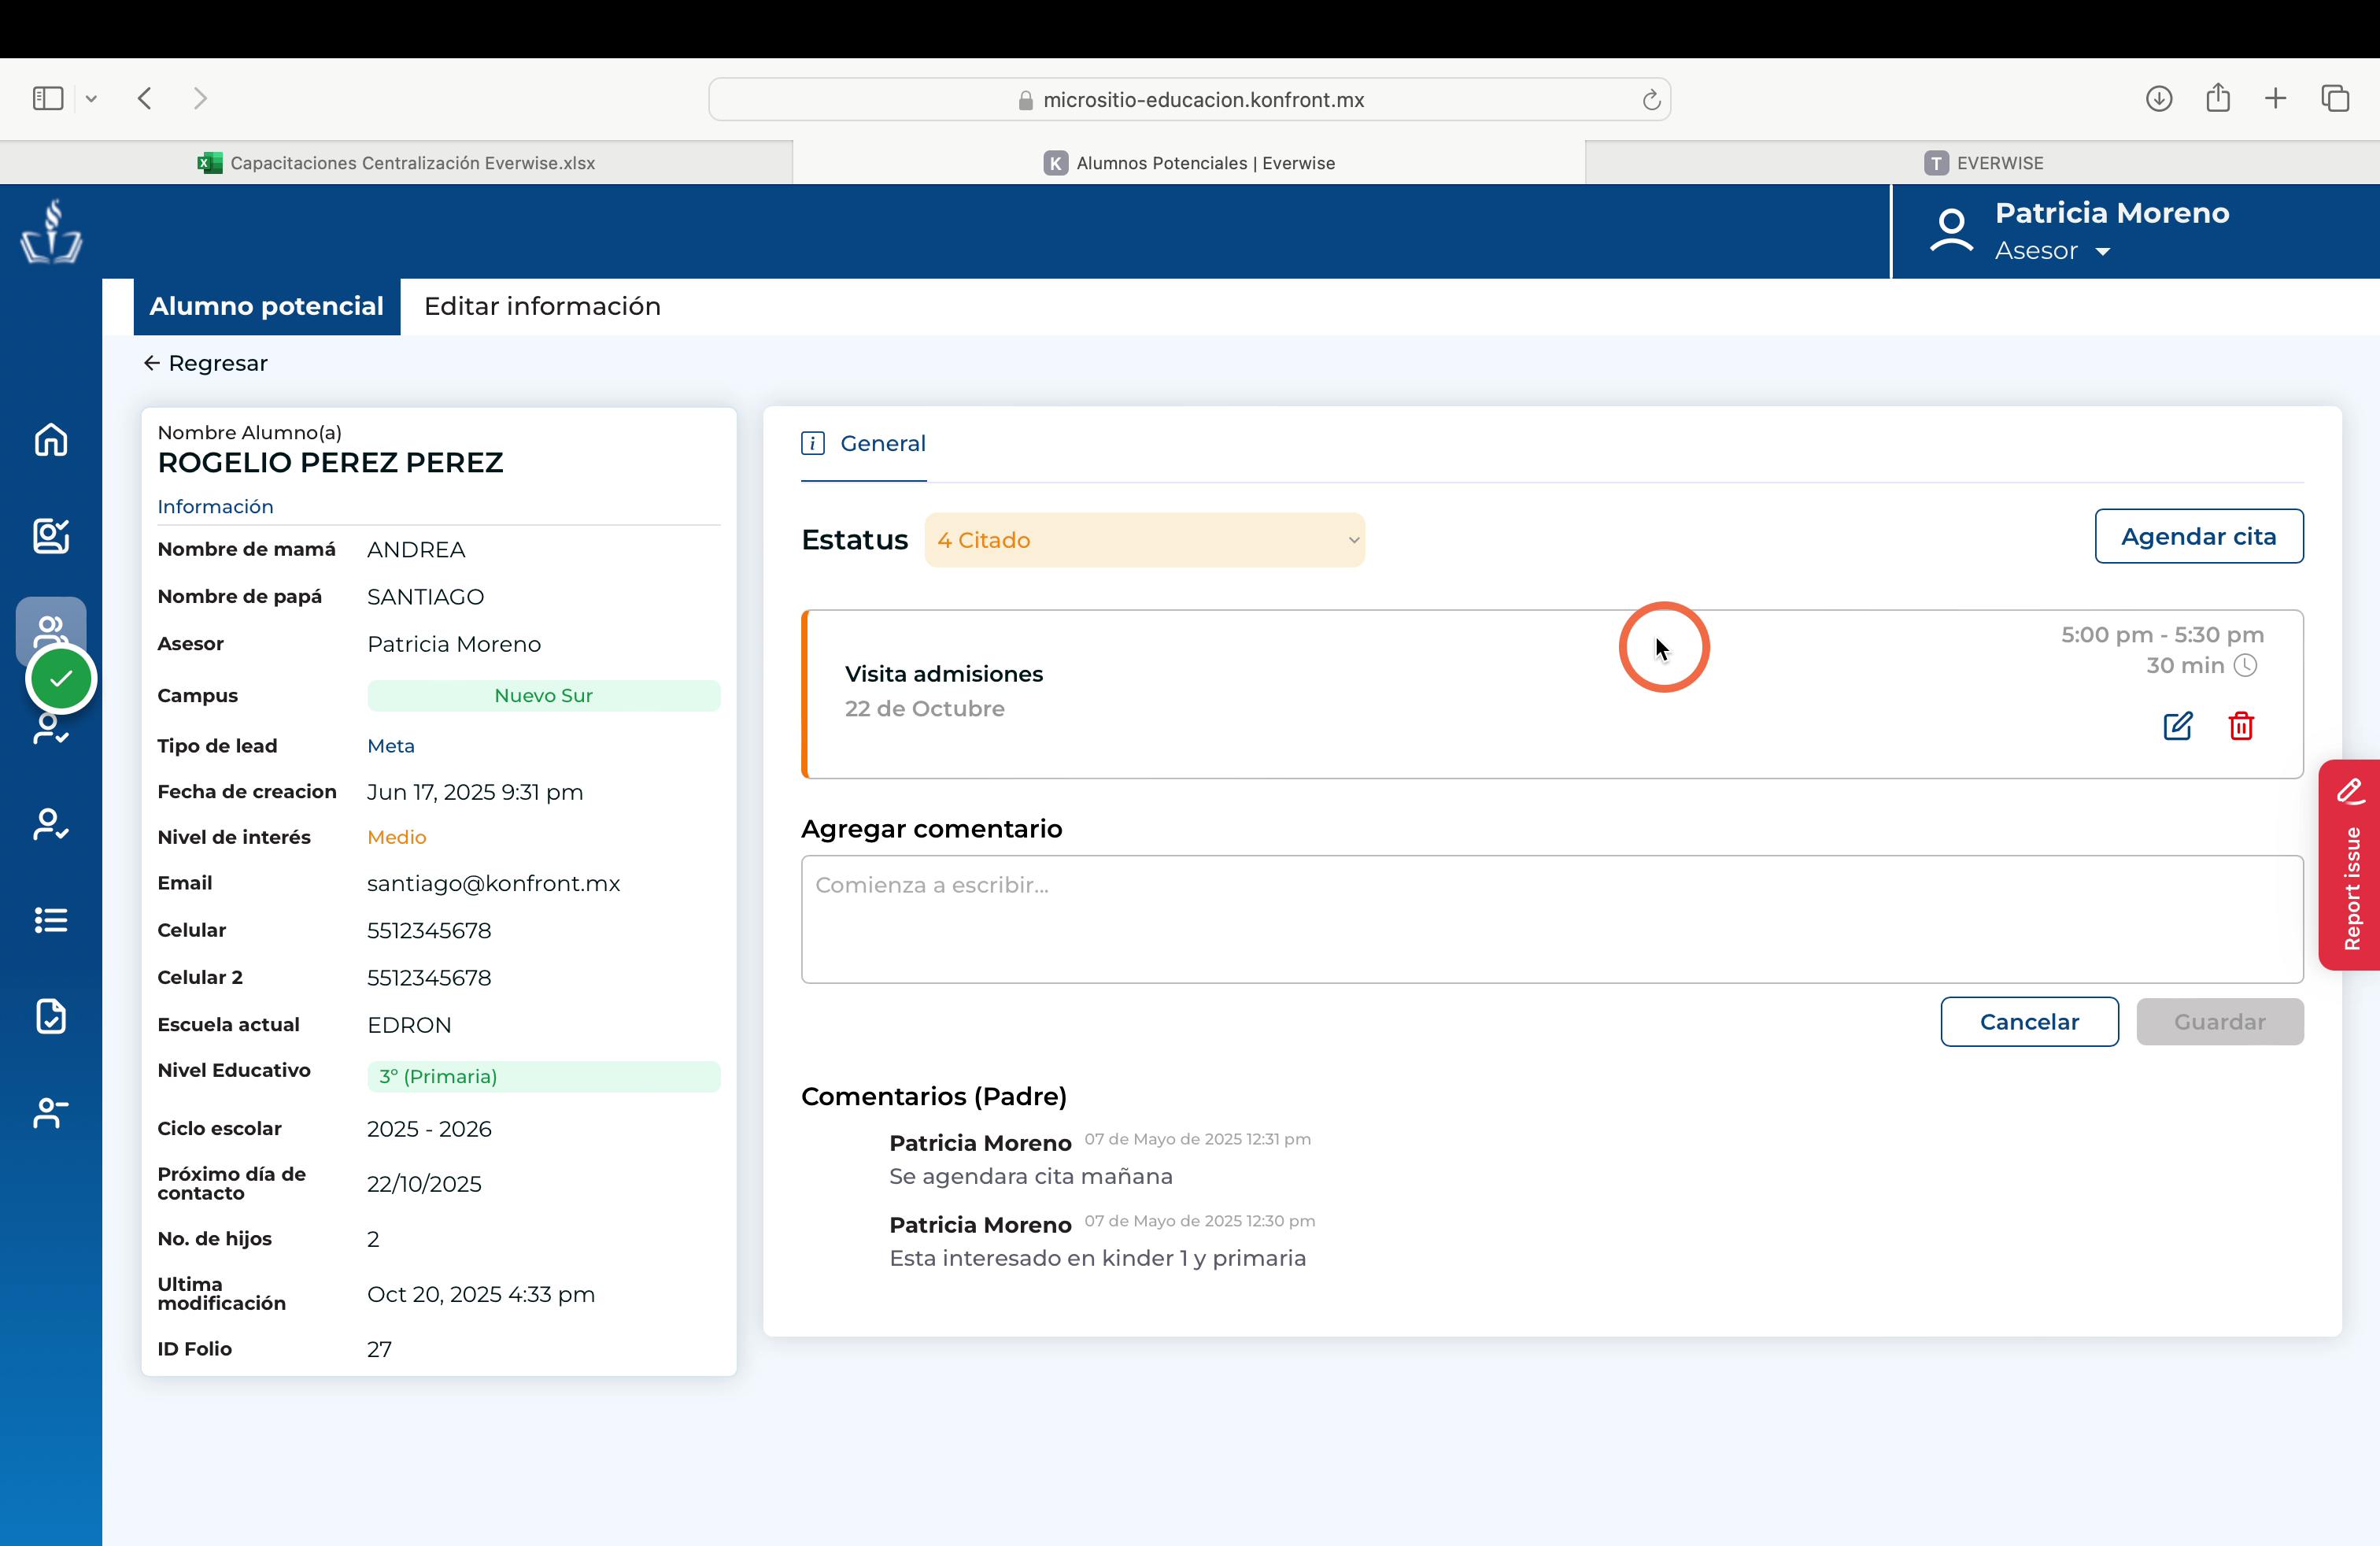Switch to Editar información tab

(x=542, y=306)
